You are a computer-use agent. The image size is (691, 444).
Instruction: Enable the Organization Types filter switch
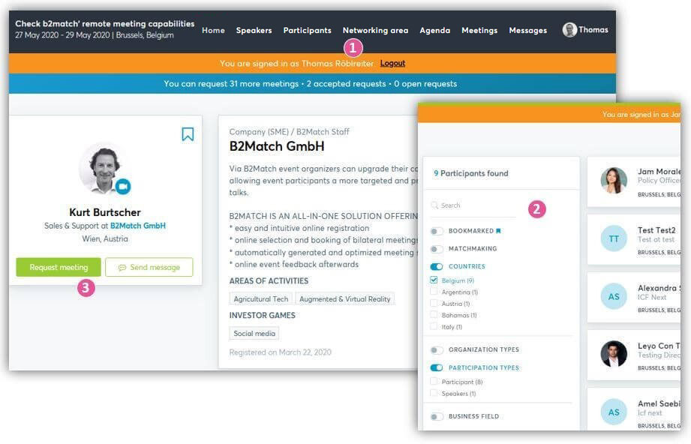tap(436, 350)
